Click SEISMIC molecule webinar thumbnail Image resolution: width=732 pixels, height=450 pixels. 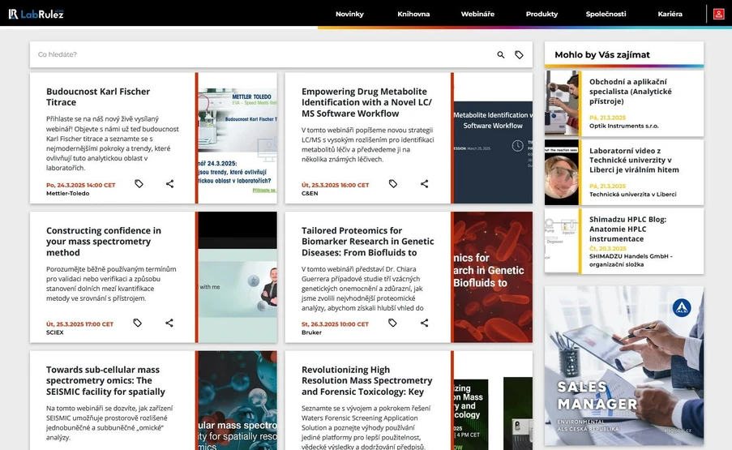click(238, 401)
